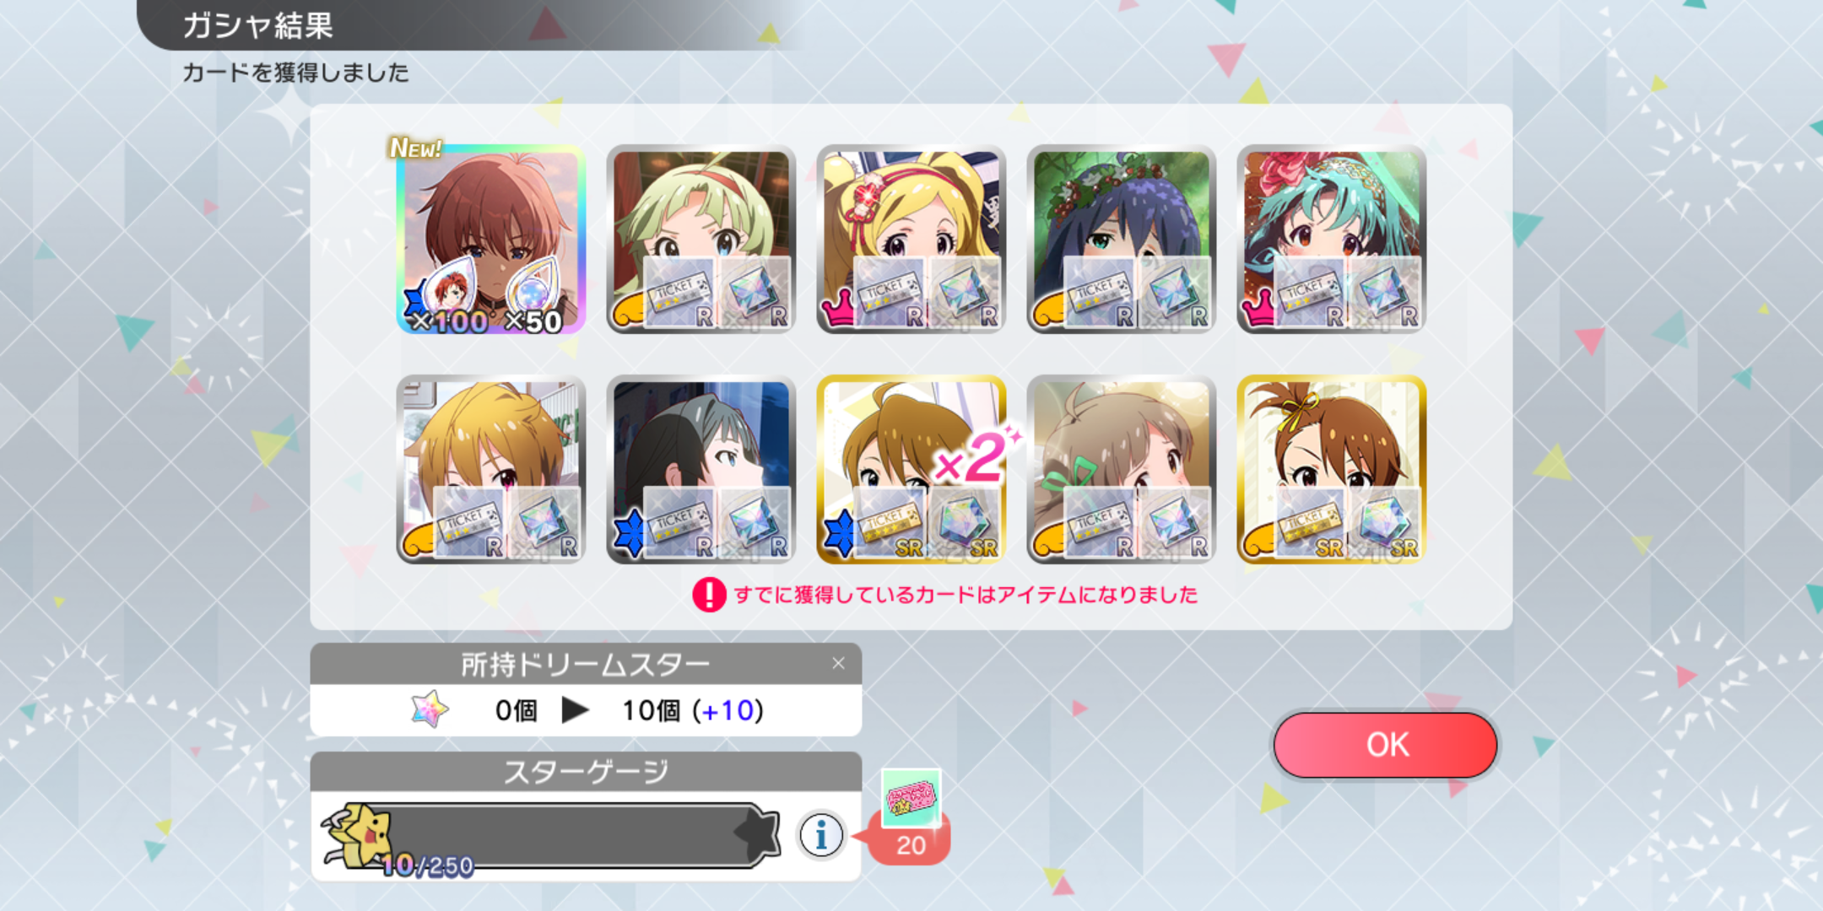Select the gold SR ponytail girl card
1823x911 pixels.
point(1332,470)
